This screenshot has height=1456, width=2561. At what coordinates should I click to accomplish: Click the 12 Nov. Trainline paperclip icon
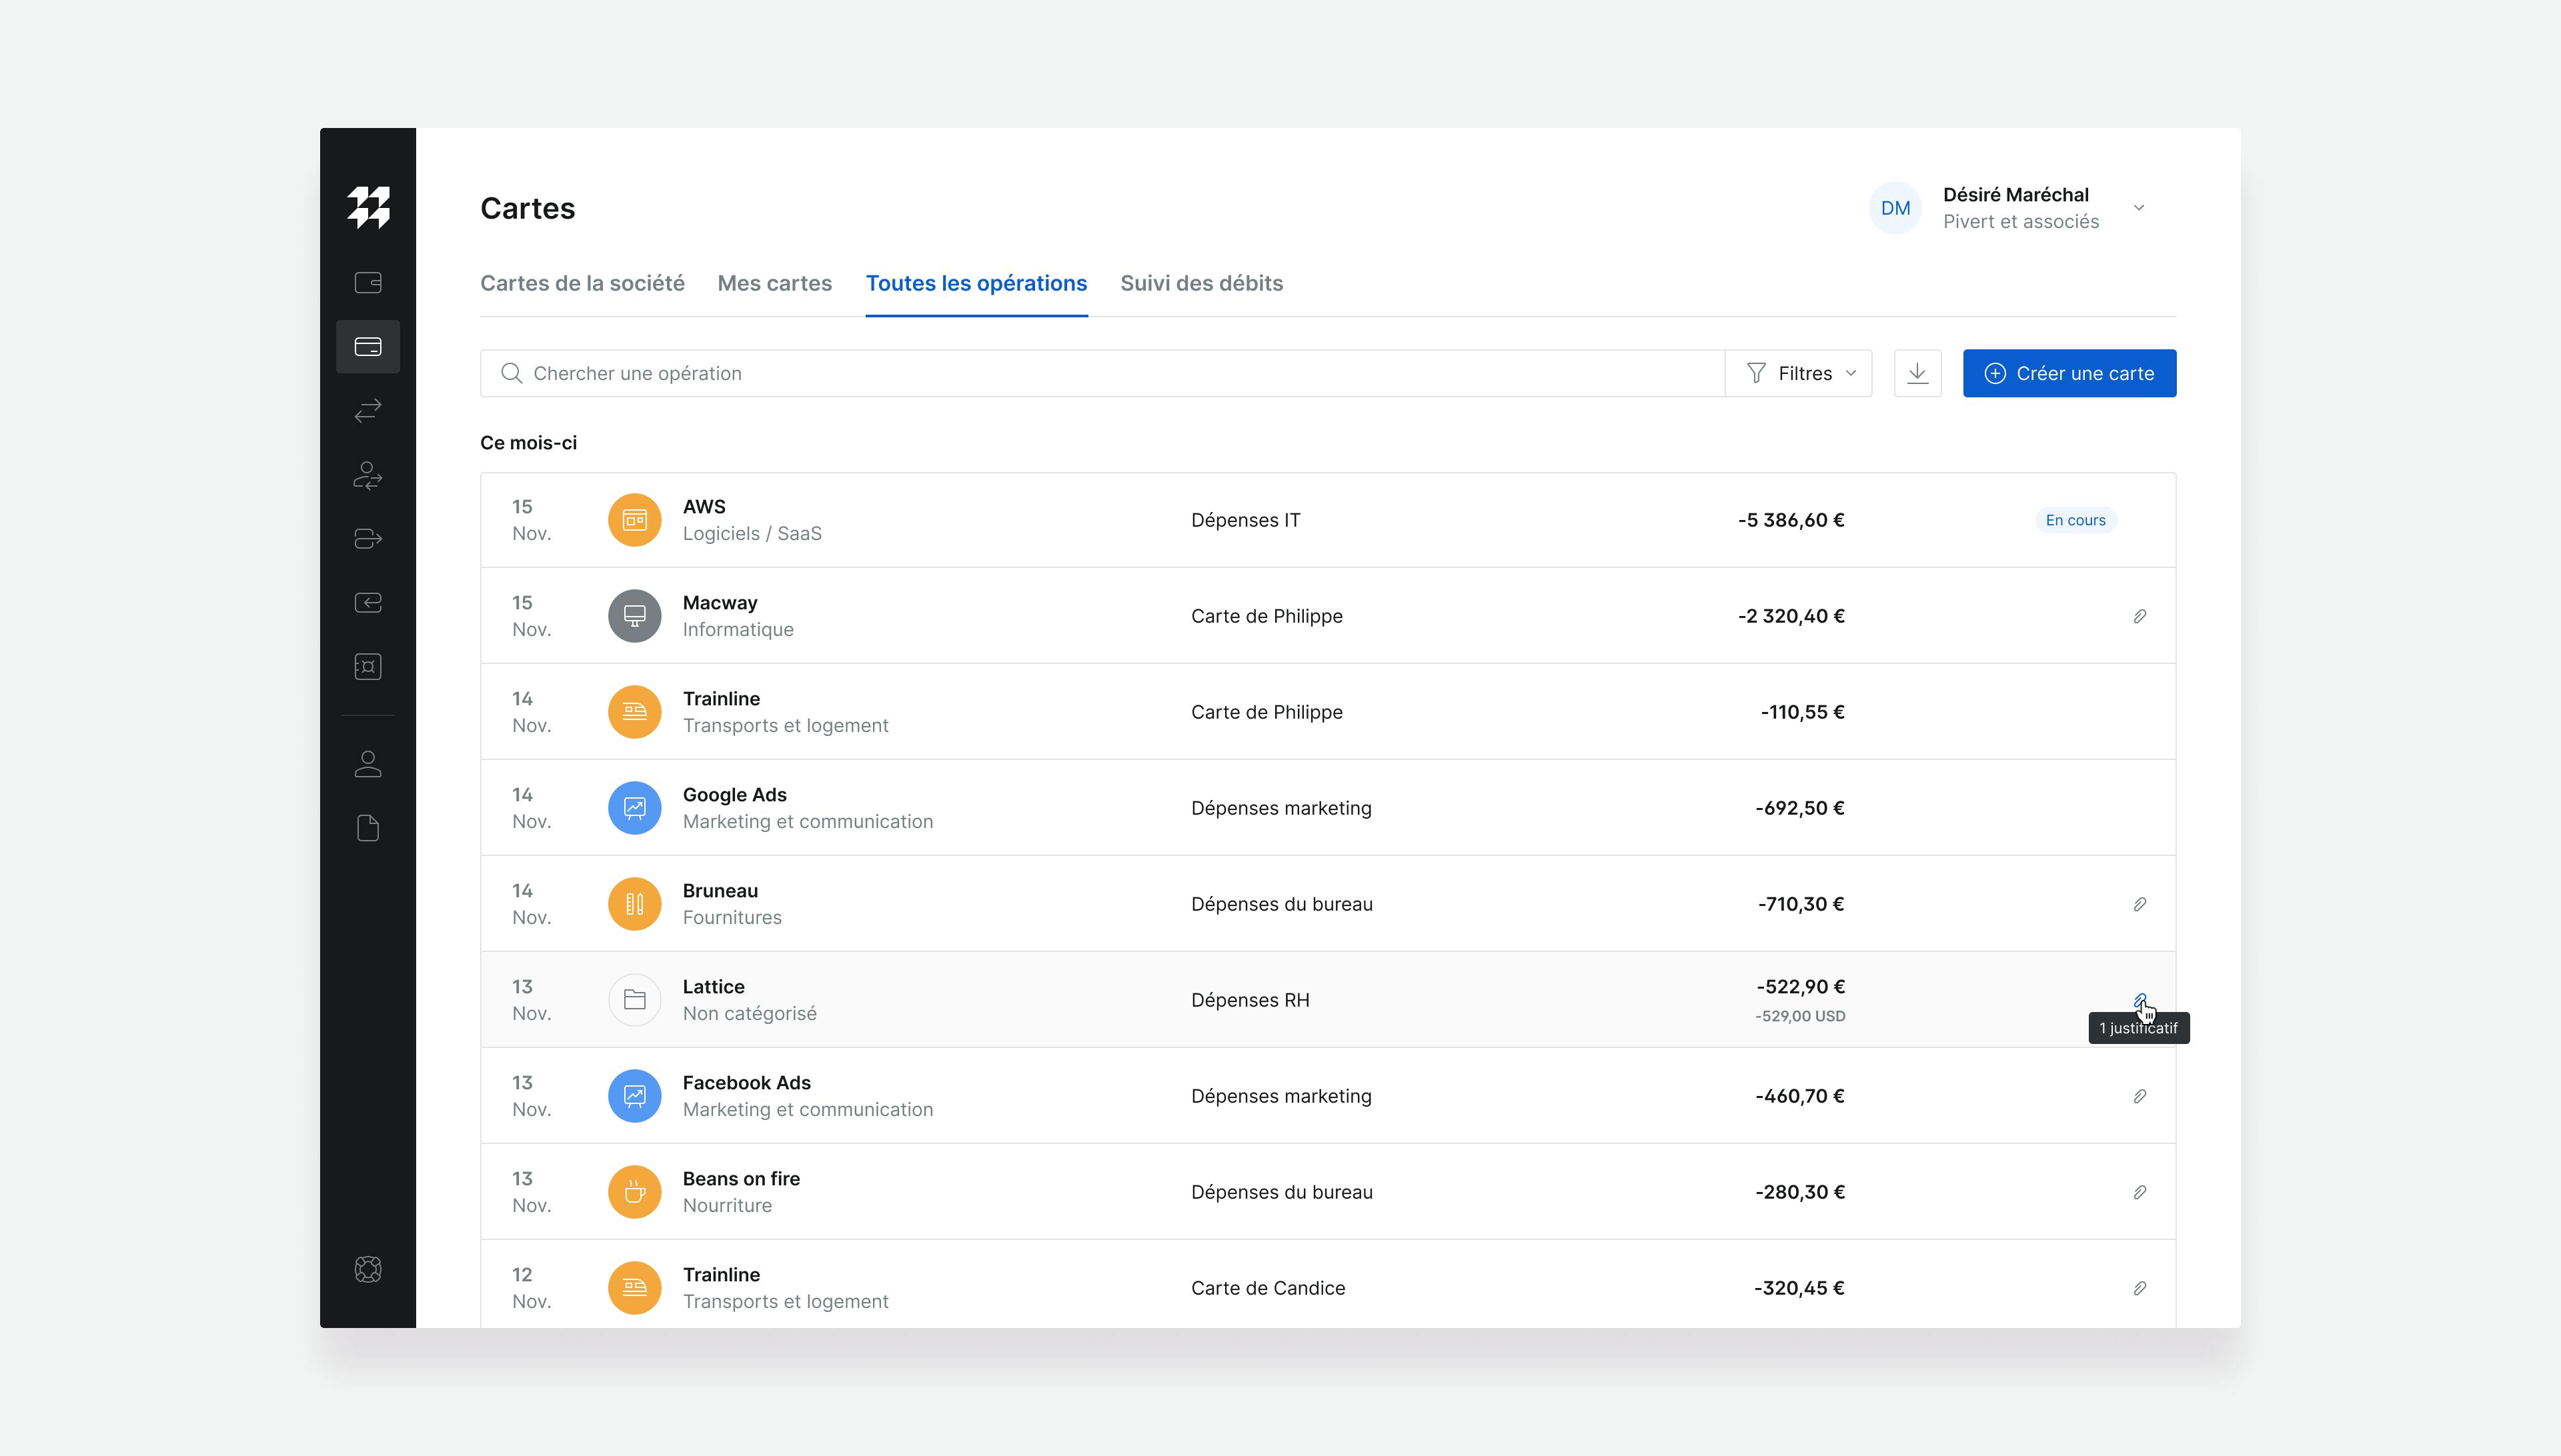coord(2140,1288)
